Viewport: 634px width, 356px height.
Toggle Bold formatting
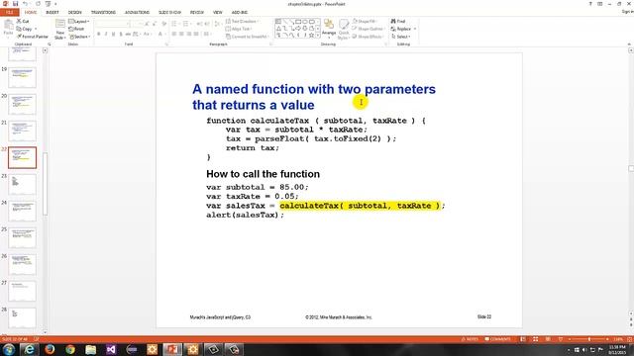tap(99, 35)
